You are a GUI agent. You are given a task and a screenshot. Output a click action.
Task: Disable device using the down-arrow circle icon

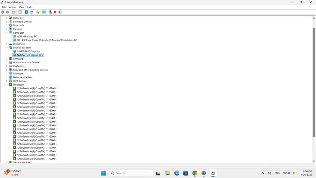click(60, 12)
